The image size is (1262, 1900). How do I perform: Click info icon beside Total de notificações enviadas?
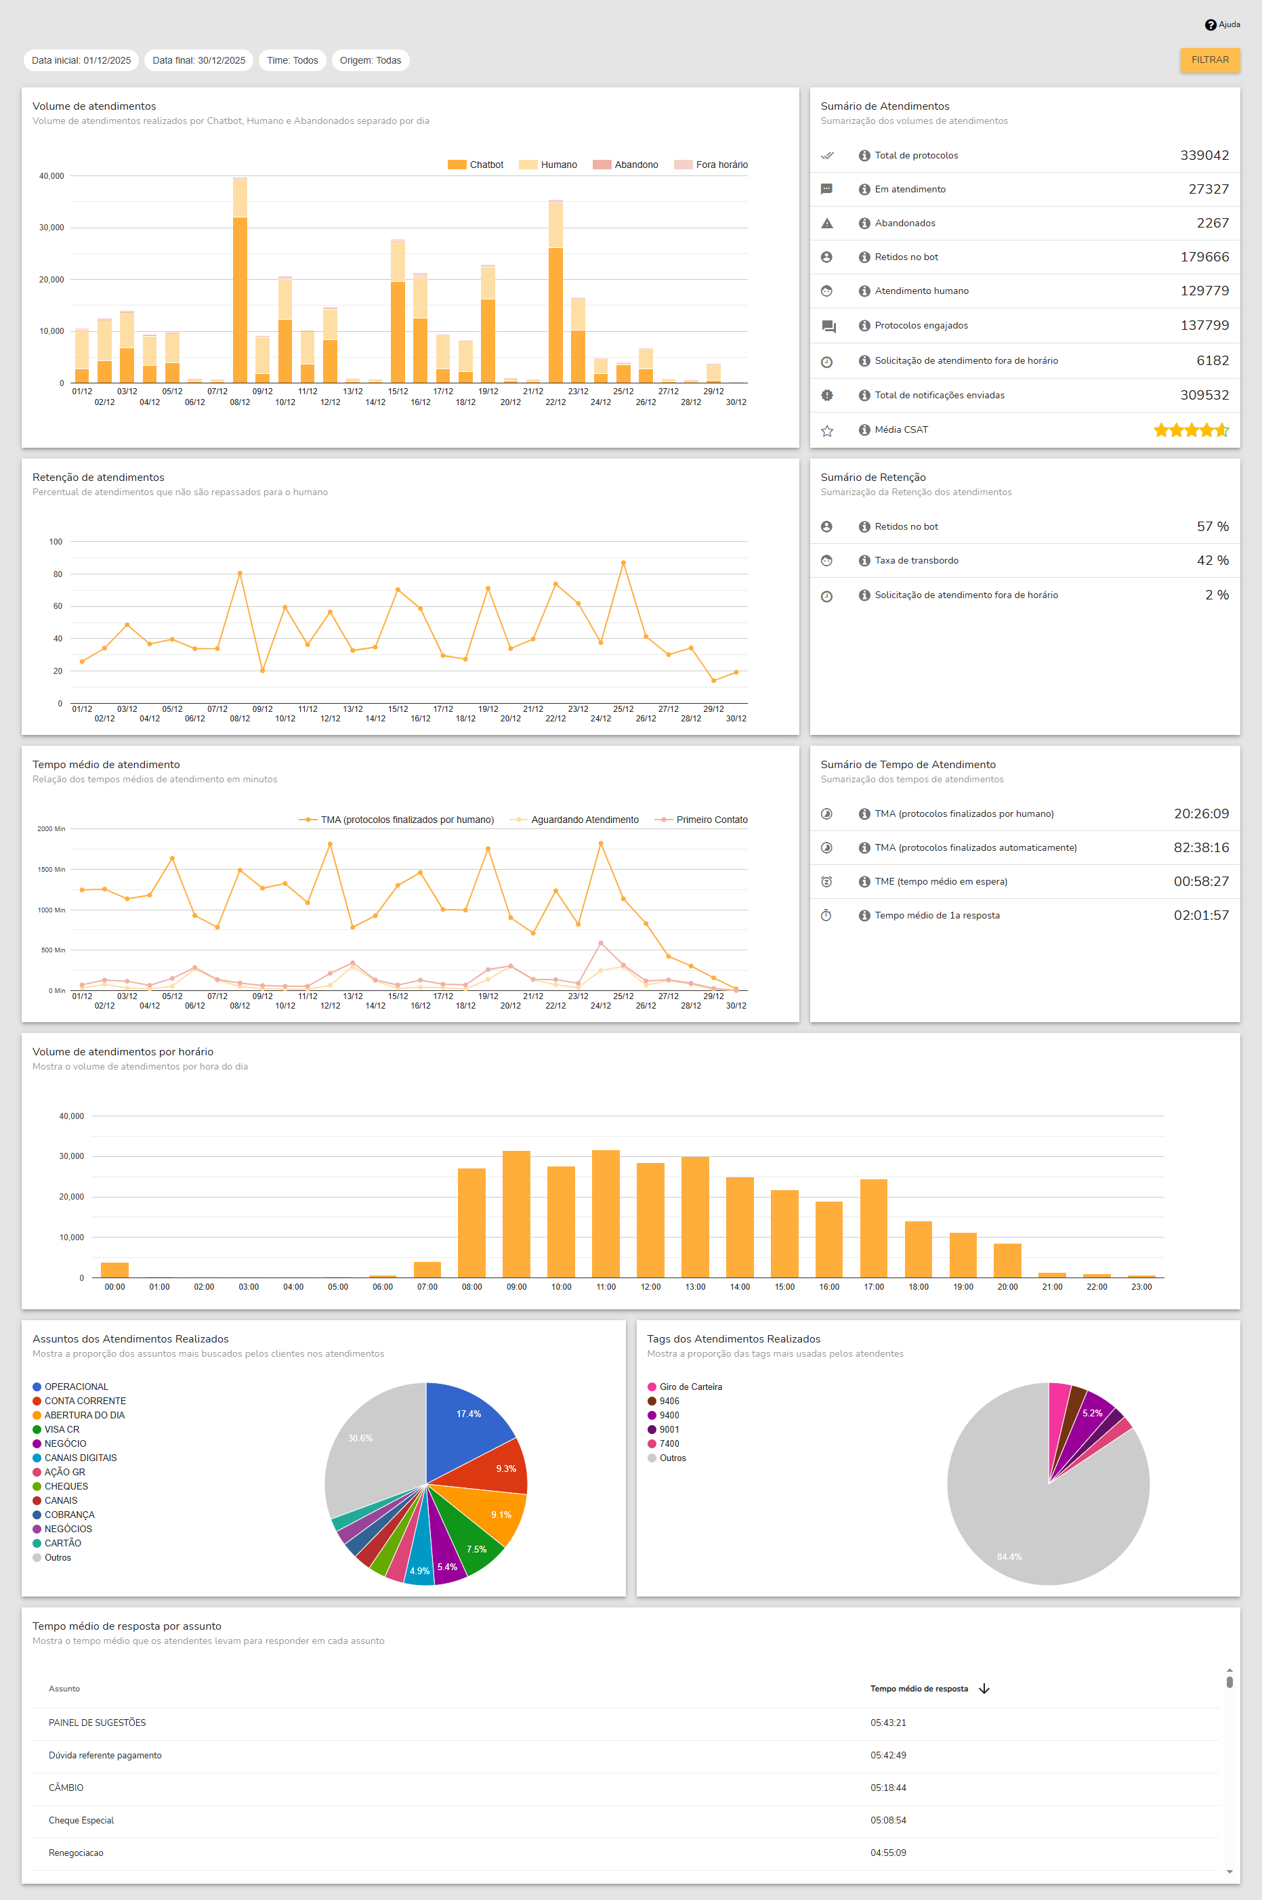click(864, 395)
